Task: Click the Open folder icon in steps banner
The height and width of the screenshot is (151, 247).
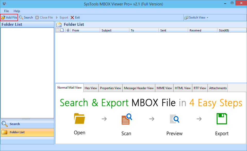Action: [80, 118]
